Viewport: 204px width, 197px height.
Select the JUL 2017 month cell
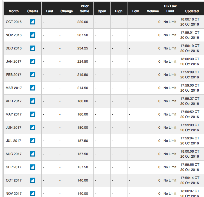[14, 141]
